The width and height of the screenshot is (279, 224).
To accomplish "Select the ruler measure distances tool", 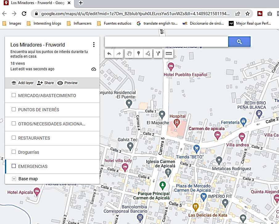I will 169,54.
